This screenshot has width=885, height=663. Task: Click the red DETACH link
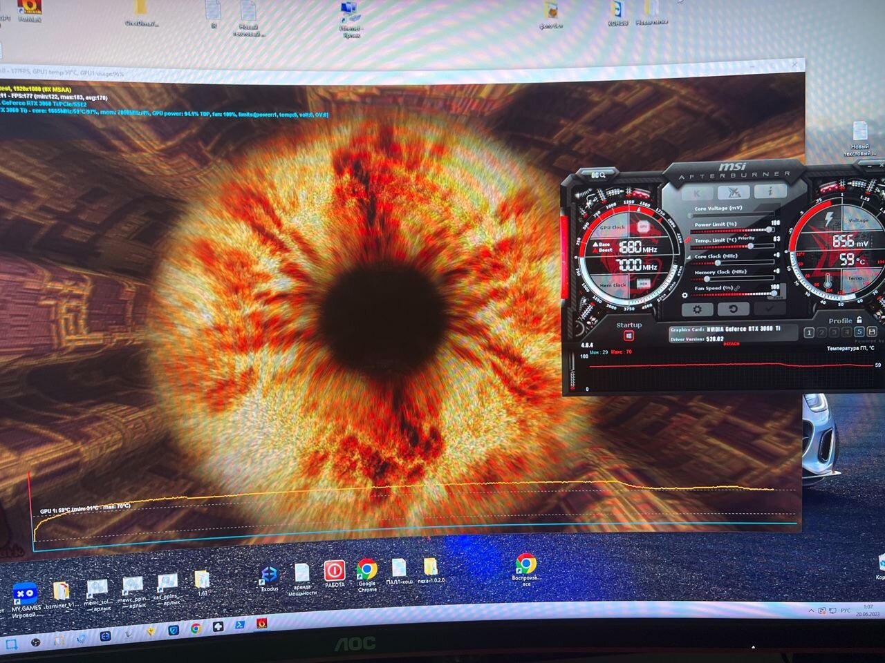[x=731, y=344]
